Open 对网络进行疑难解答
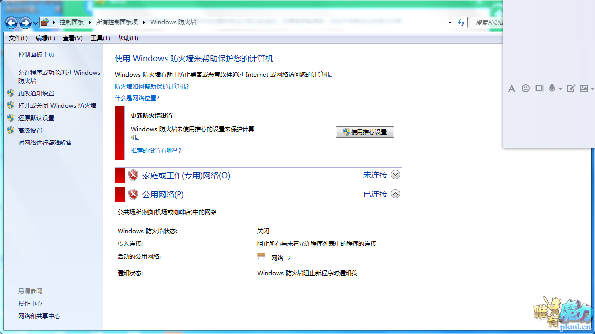Image resolution: width=595 pixels, height=334 pixels. coord(45,143)
